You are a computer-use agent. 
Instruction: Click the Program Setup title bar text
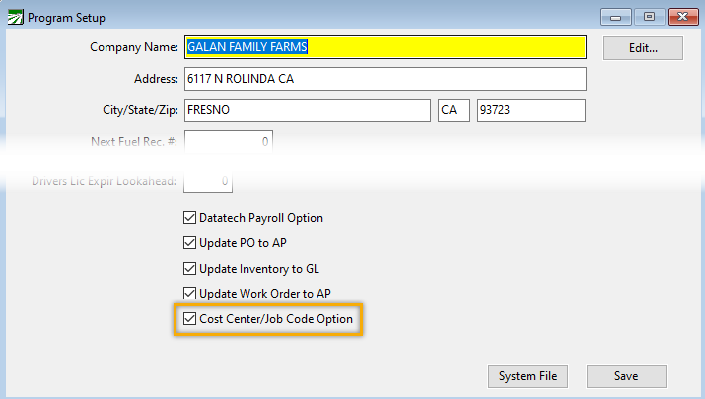click(x=68, y=18)
